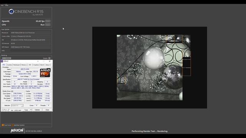Click the Name field showing AMD FX-6300
The height and width of the screenshot is (138, 246).
(x=25, y=69)
